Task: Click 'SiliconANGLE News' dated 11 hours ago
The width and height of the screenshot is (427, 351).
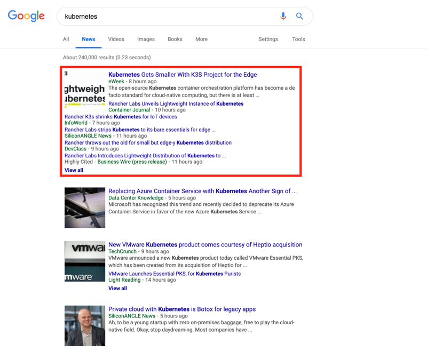Action: pos(88,136)
